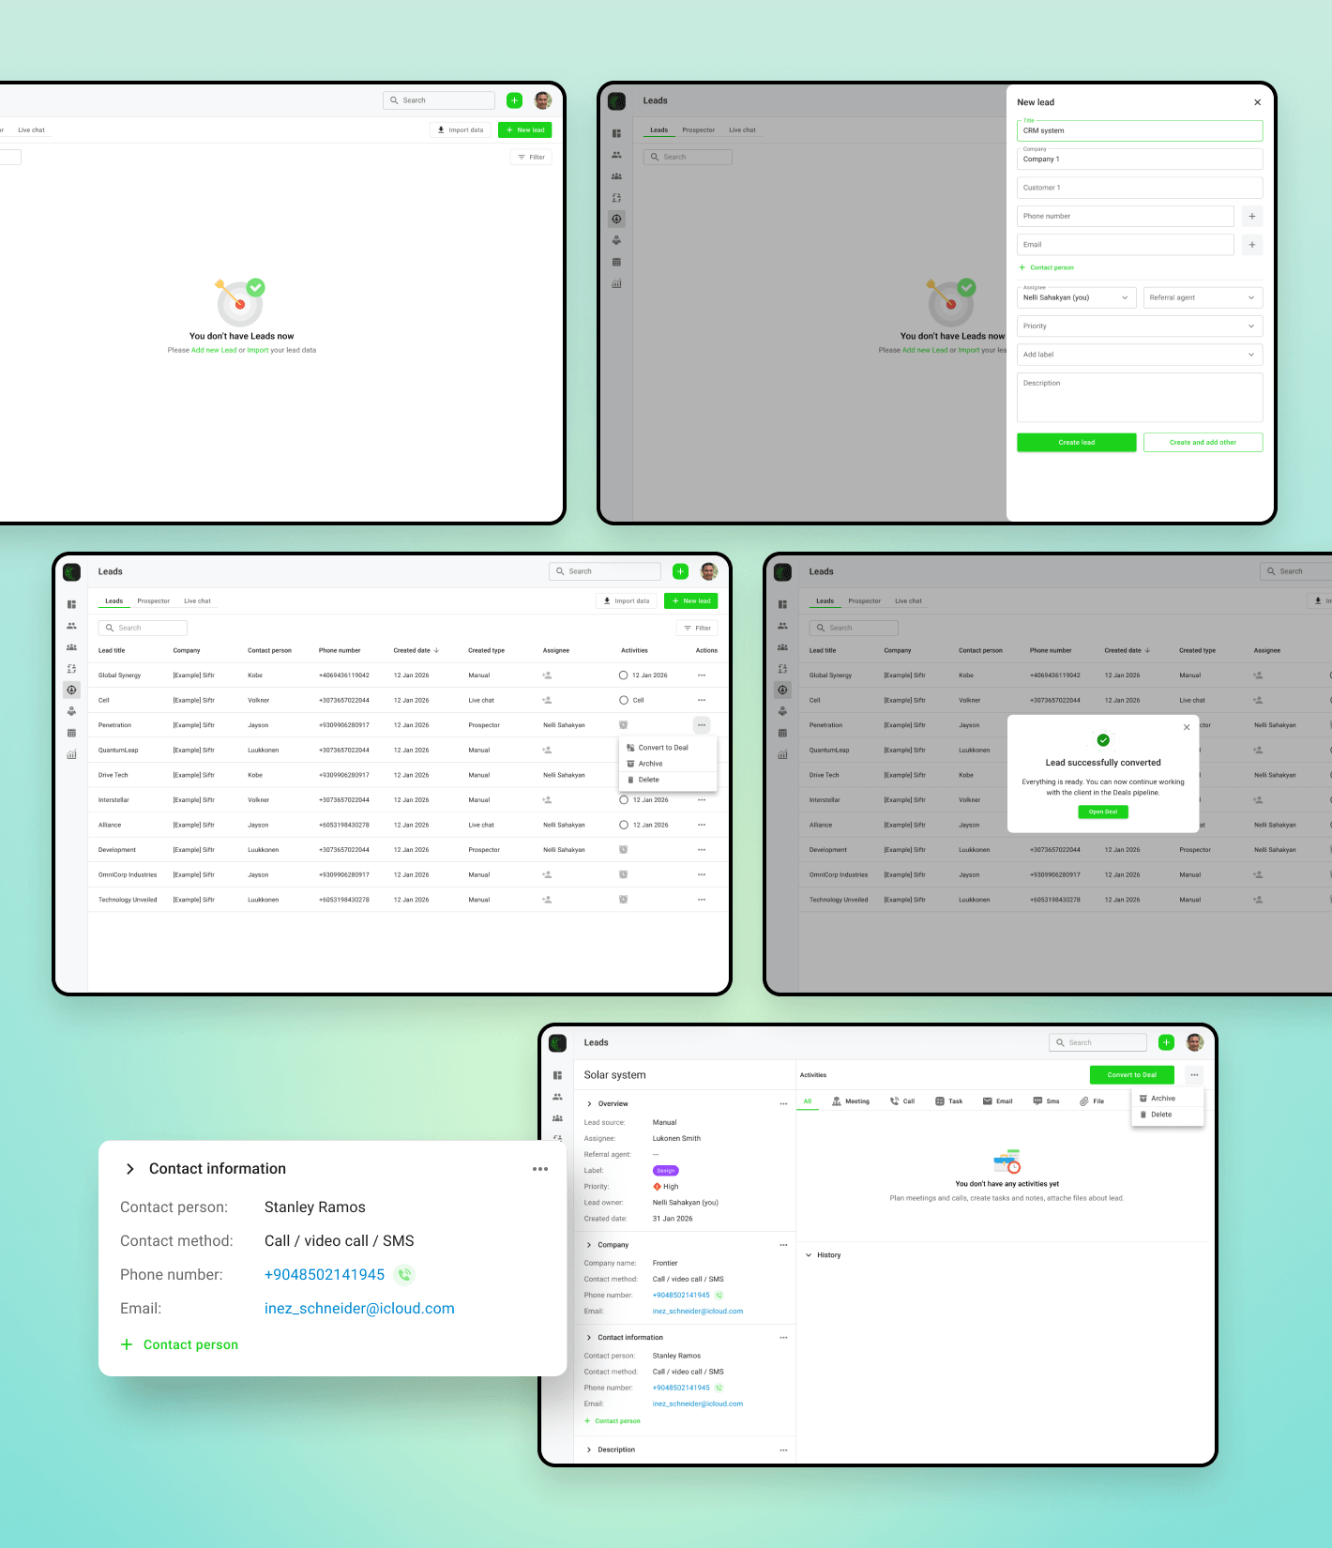Open the Referral agent dropdown
This screenshot has width=1332, height=1548.
coord(1203,297)
